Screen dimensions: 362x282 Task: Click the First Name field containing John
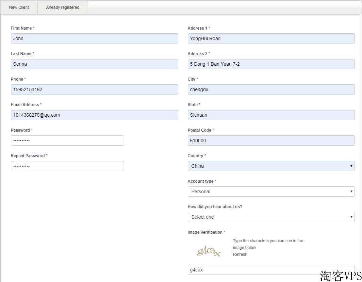[x=95, y=38]
